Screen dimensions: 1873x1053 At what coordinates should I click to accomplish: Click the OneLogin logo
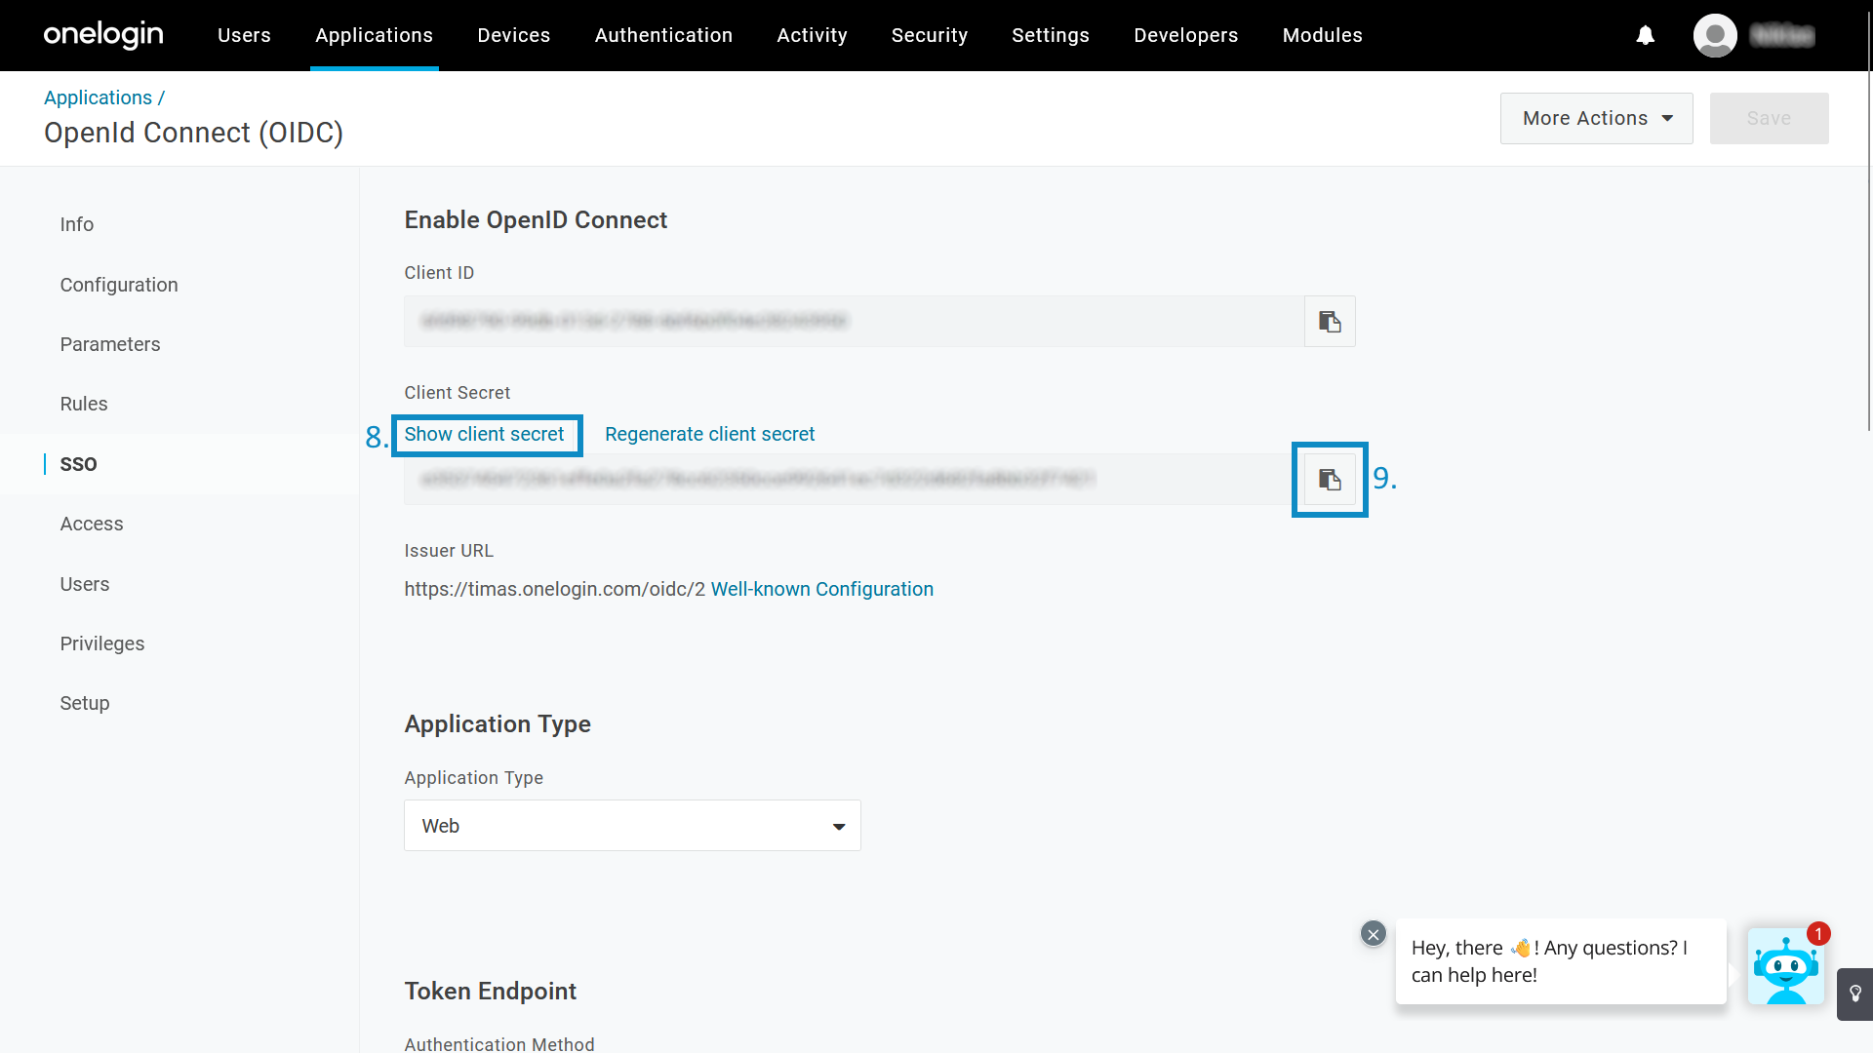click(103, 35)
